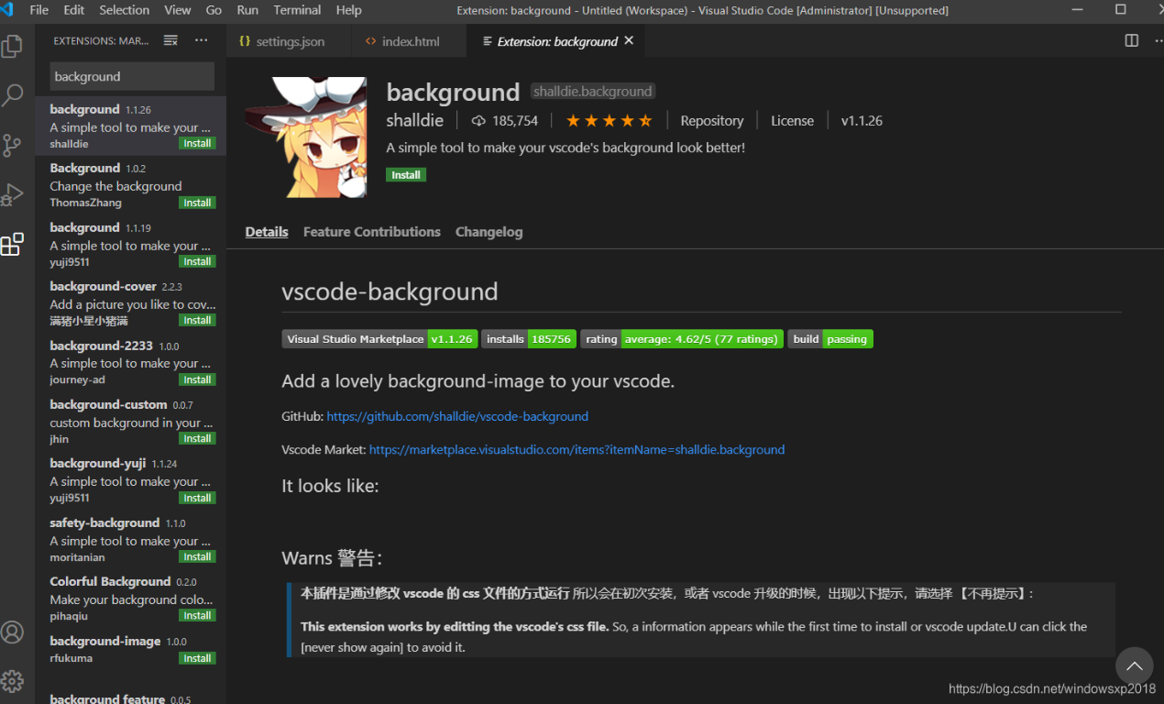1164x704 pixels.
Task: Close the Extension: background tab
Action: click(x=629, y=40)
